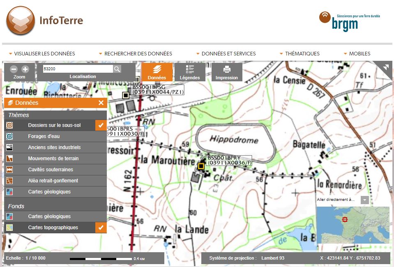Expand the Aller directement à dropdown arrow
The width and height of the screenshot is (394, 267).
[364, 200]
